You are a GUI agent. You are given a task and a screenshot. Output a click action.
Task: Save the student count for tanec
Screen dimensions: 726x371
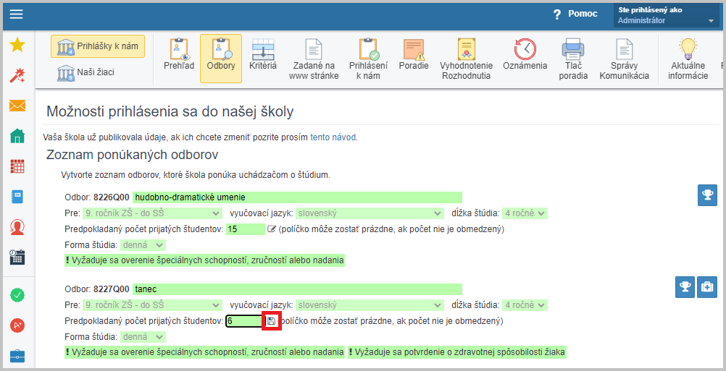pos(272,321)
